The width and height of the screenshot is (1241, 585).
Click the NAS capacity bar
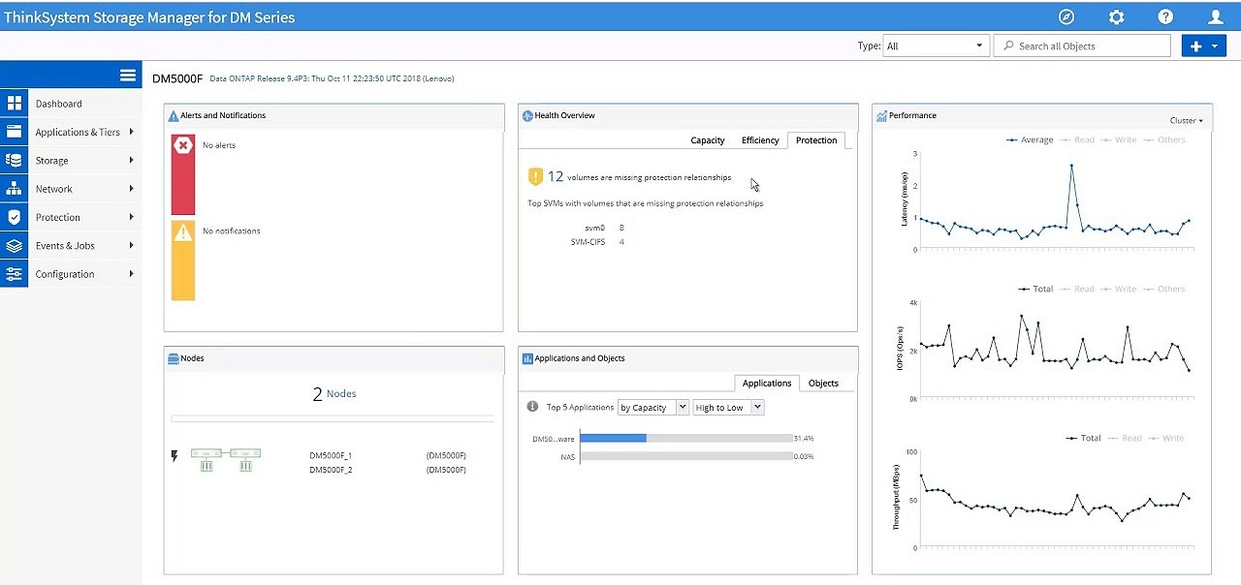point(685,456)
